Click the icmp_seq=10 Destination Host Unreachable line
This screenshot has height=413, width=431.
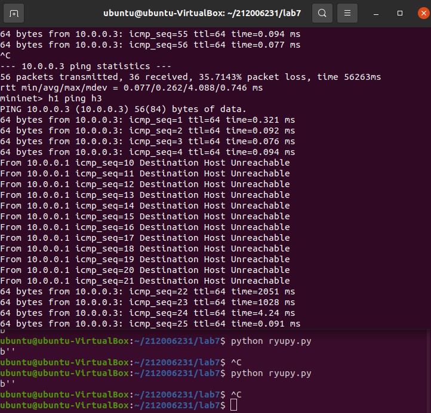tap(145, 163)
